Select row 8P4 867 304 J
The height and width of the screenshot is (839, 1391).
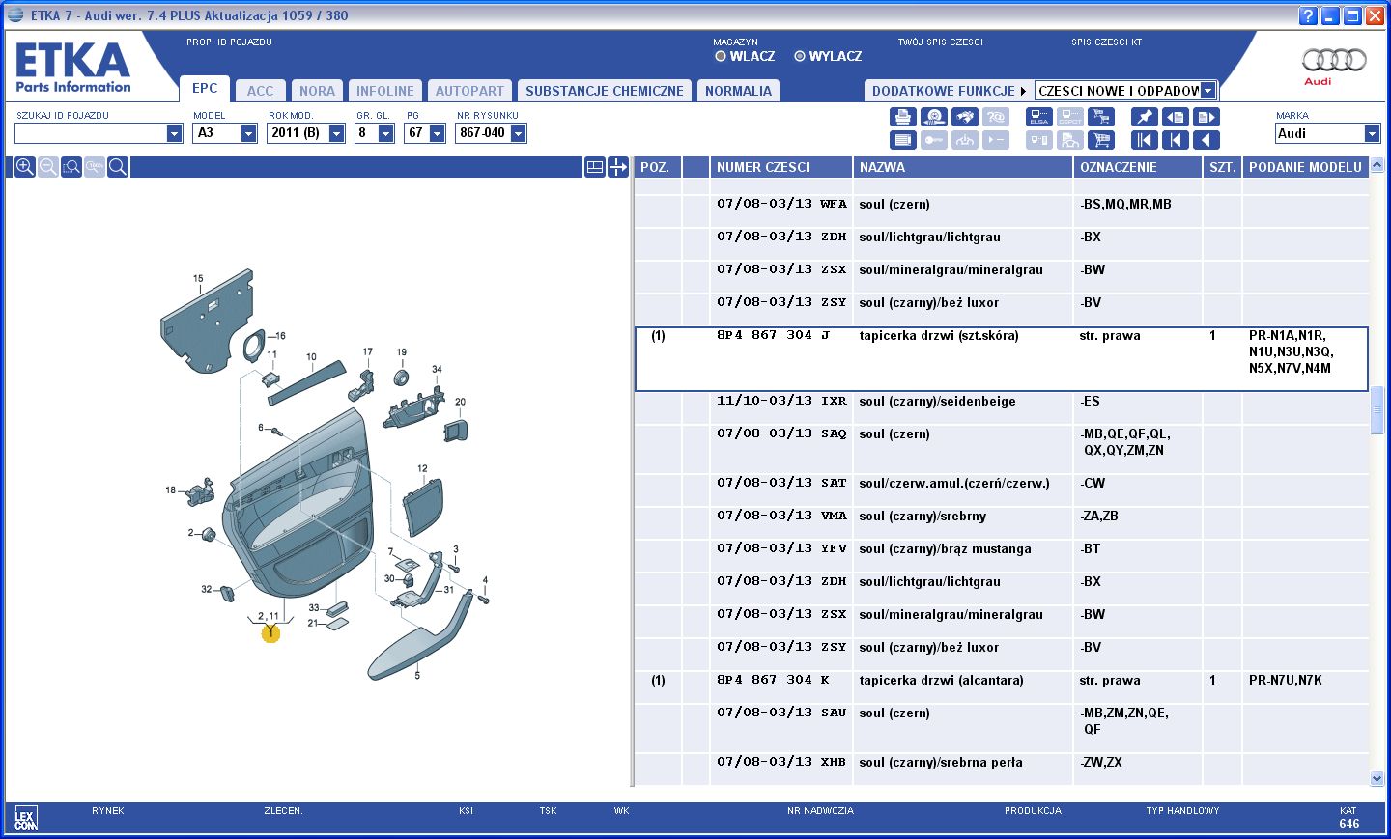(1002, 359)
